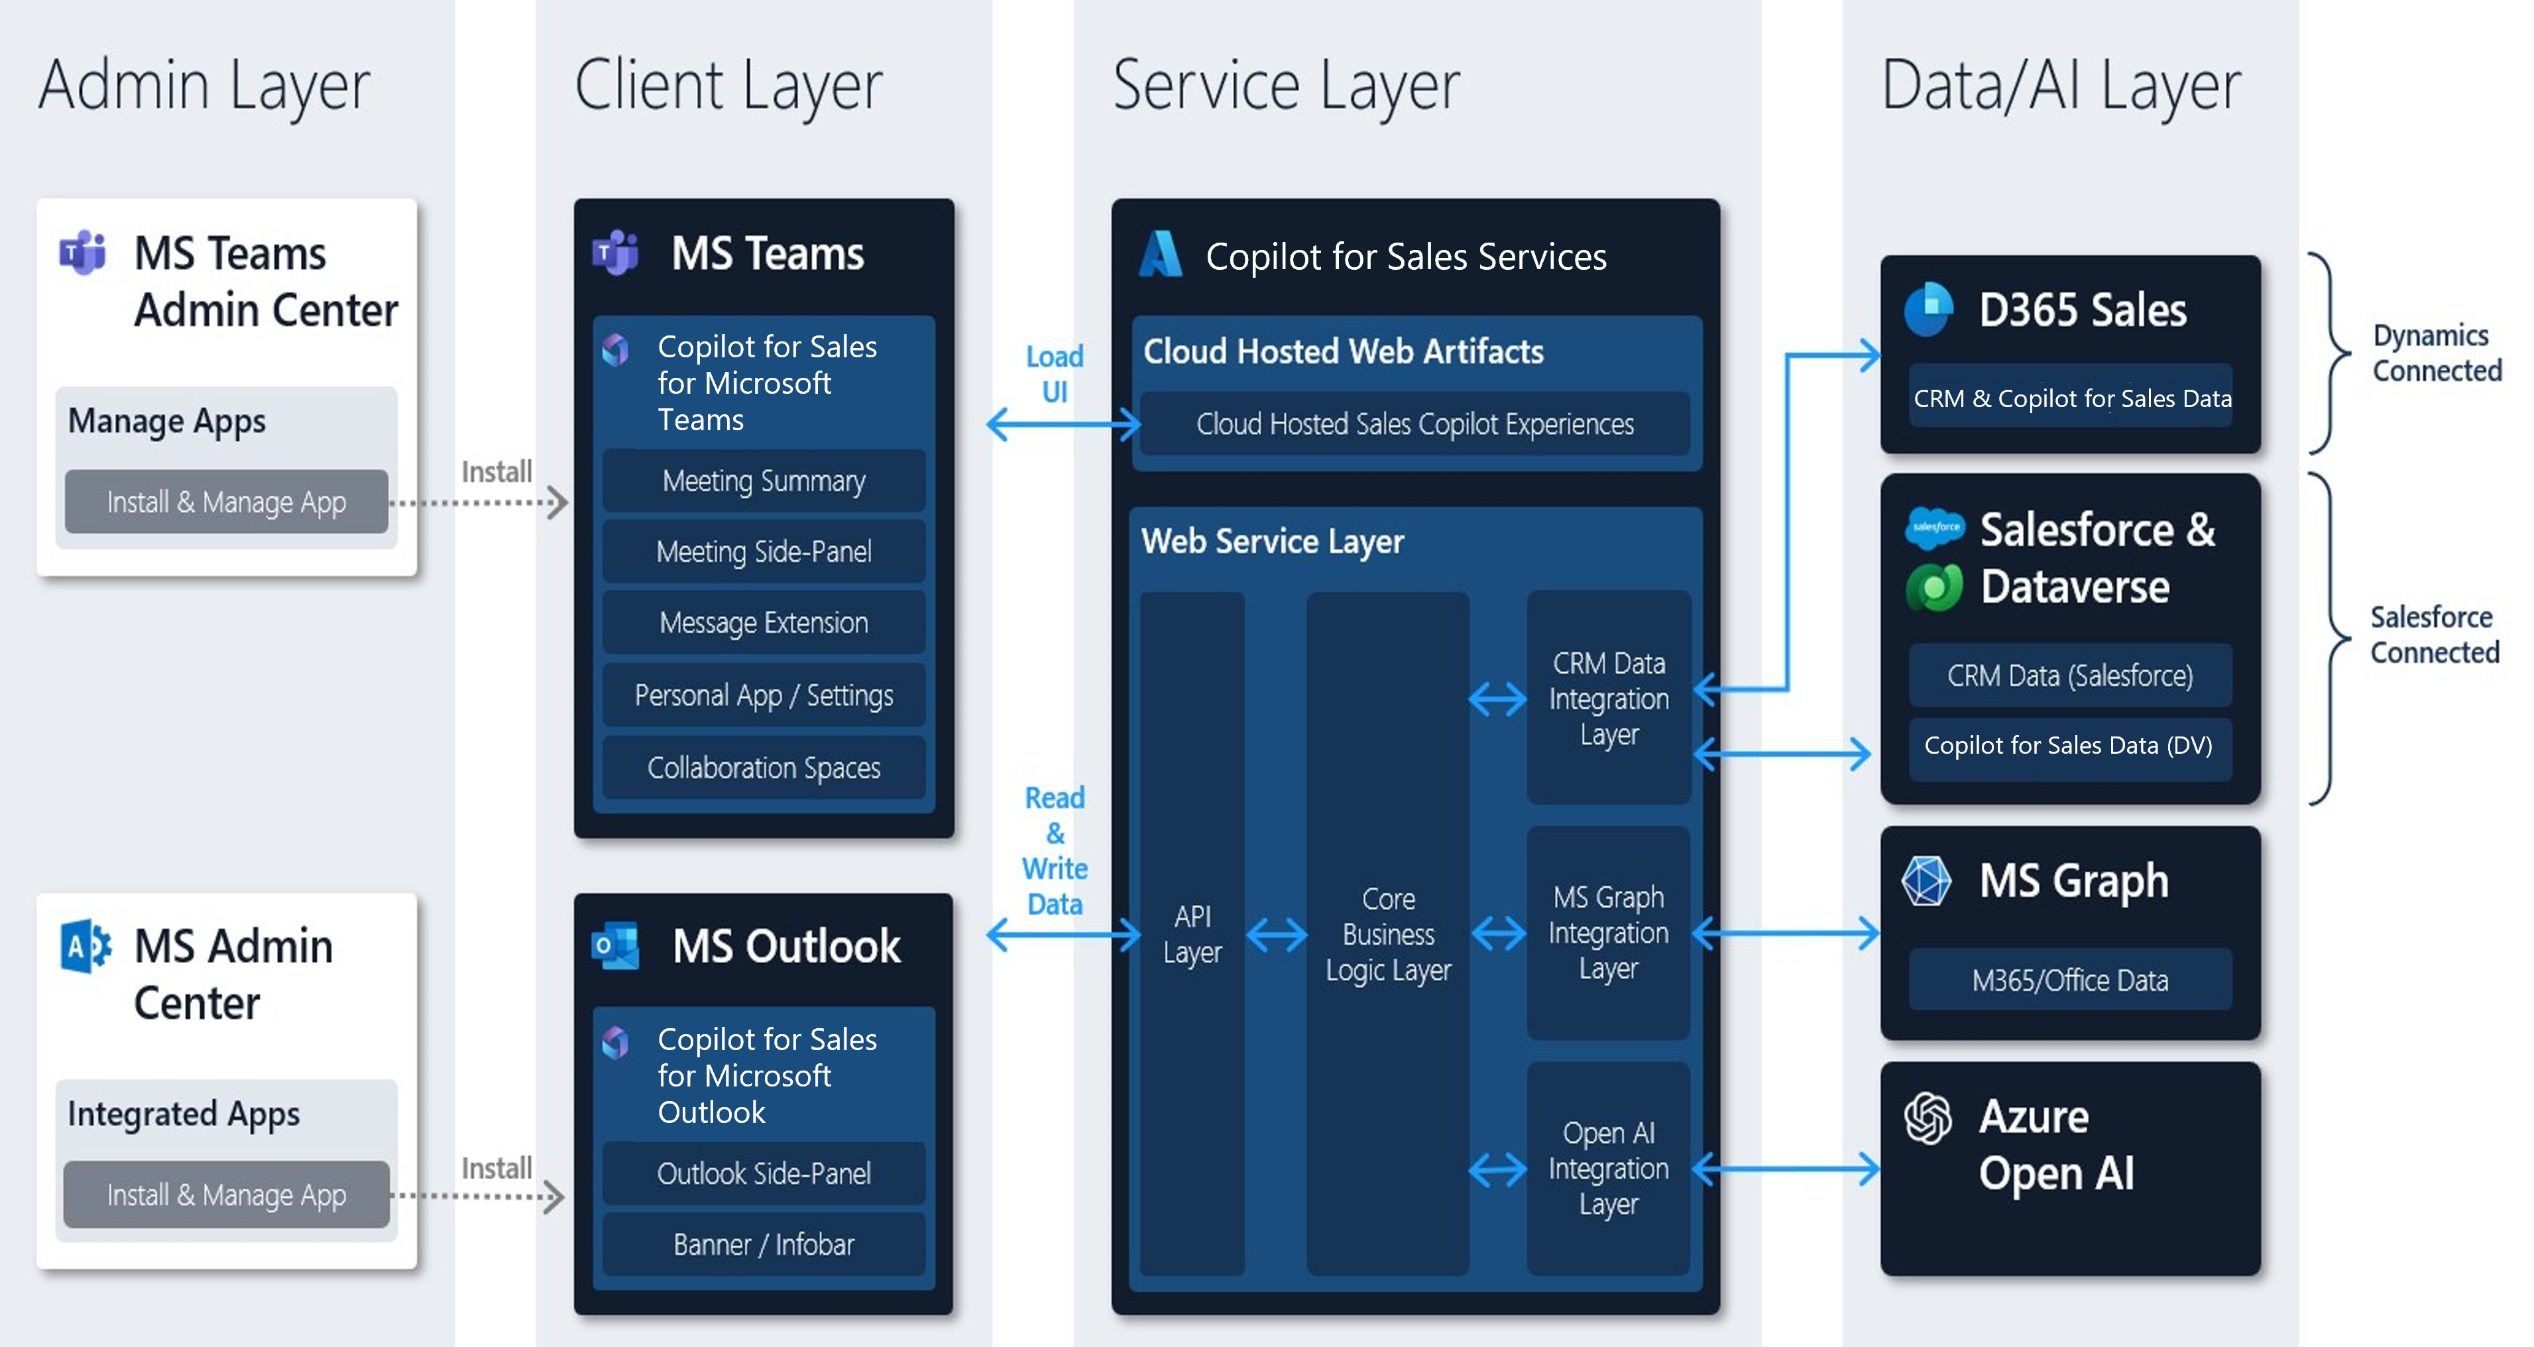Click the D365 Sales title
2534x1347 pixels.
pyautogui.click(x=2083, y=310)
